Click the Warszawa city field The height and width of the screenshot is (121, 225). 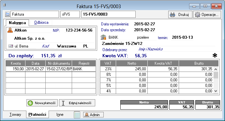click(67, 46)
